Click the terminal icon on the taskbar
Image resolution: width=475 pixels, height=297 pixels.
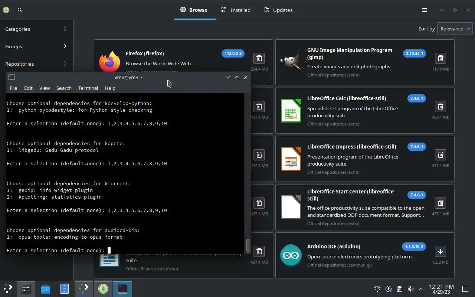122,288
